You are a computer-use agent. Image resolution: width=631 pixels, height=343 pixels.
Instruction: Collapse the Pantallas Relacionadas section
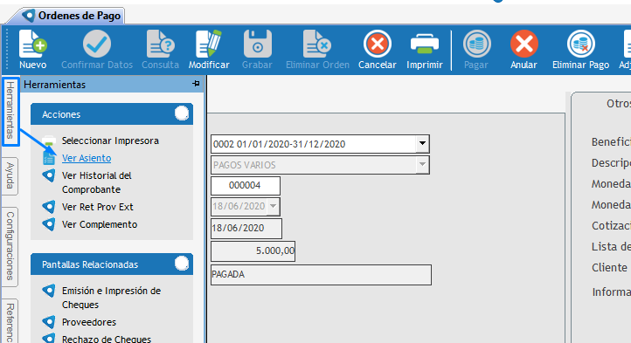[x=182, y=264]
